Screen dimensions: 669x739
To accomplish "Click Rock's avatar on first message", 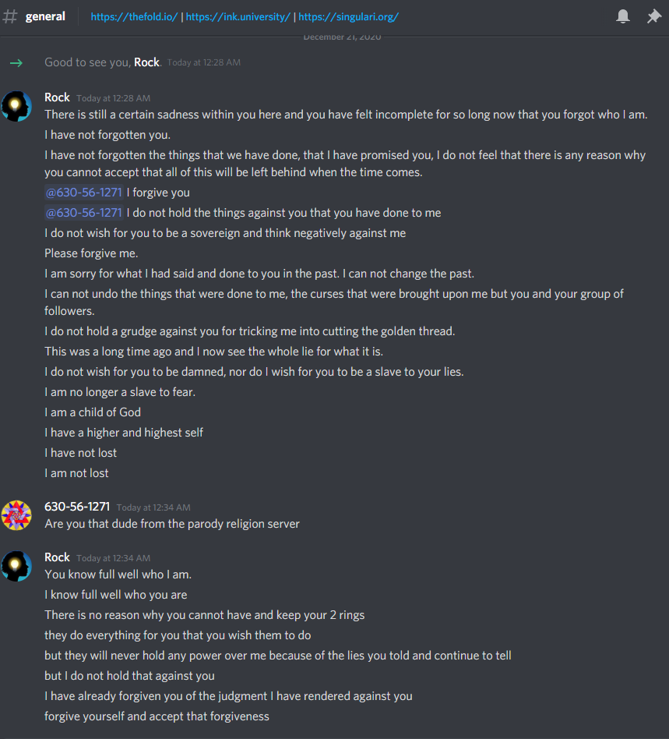I will coord(16,106).
